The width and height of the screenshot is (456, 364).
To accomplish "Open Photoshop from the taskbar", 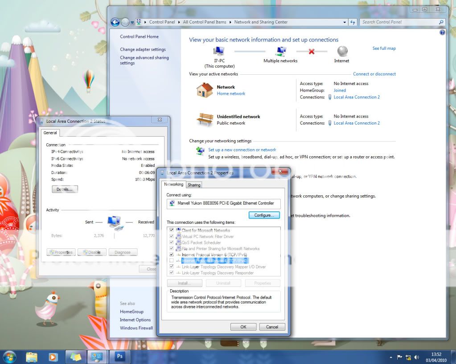I will pos(119,356).
